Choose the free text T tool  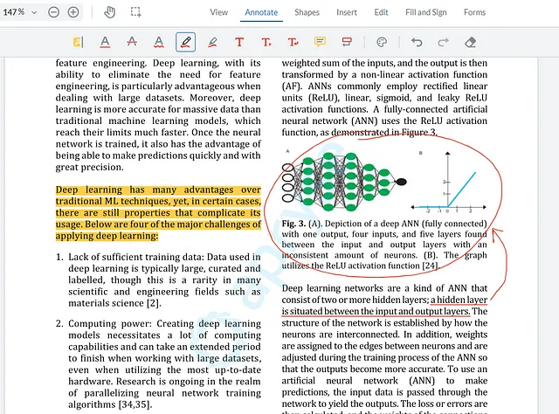point(239,42)
